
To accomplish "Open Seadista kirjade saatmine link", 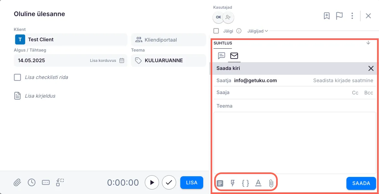I will pyautogui.click(x=343, y=81).
